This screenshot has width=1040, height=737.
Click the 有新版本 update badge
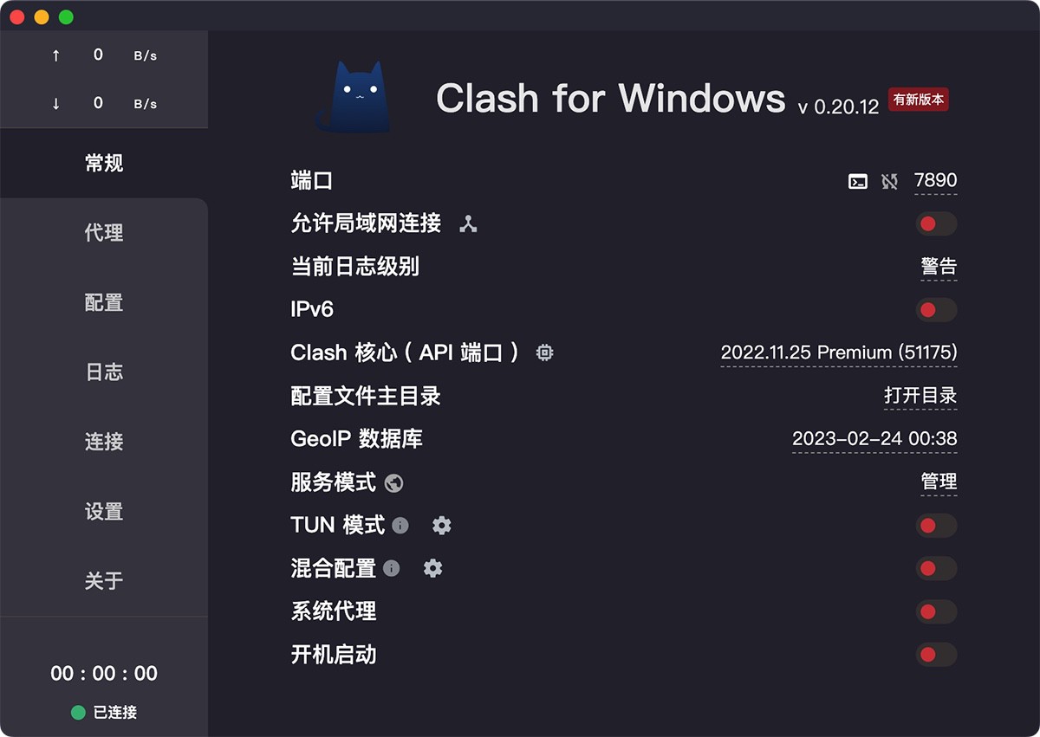pyautogui.click(x=919, y=100)
